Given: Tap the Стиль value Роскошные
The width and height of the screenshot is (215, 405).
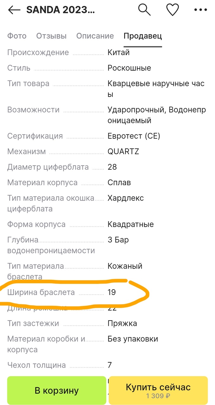Looking at the screenshot, I should pos(129,68).
